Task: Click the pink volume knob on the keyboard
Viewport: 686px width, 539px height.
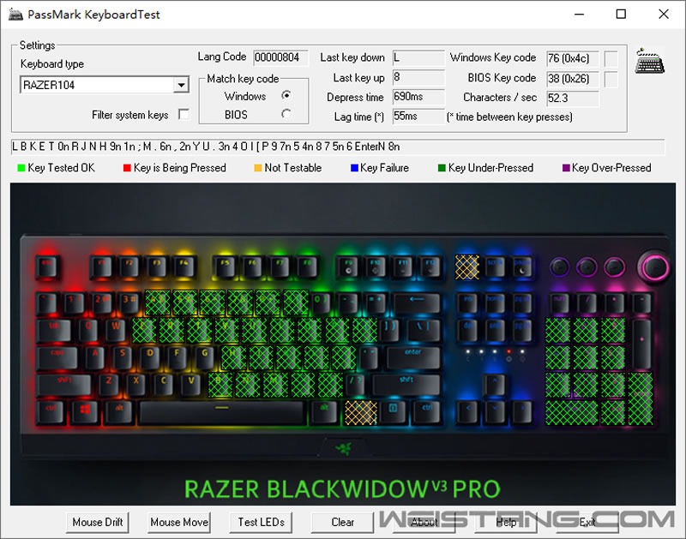Action: click(x=653, y=266)
